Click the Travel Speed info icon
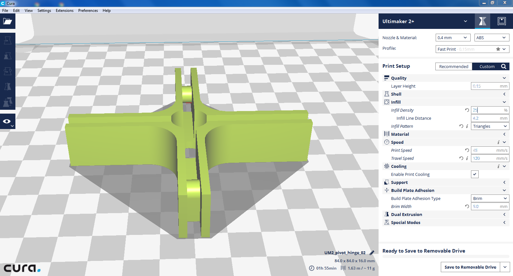Image resolution: width=513 pixels, height=276 pixels. tap(467, 158)
